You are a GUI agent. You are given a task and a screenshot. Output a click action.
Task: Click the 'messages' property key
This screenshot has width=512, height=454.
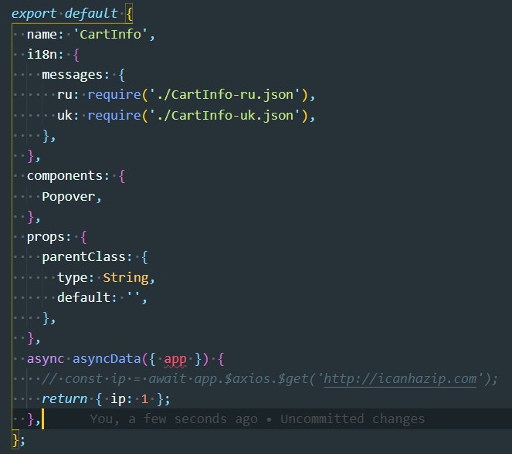point(72,75)
